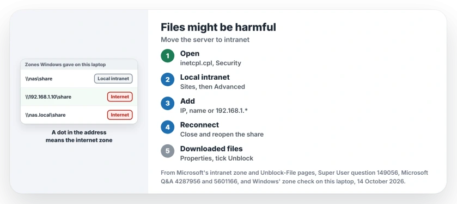Click the \\nas\share address row
Viewport: 457px width, 204px height.
coord(79,79)
